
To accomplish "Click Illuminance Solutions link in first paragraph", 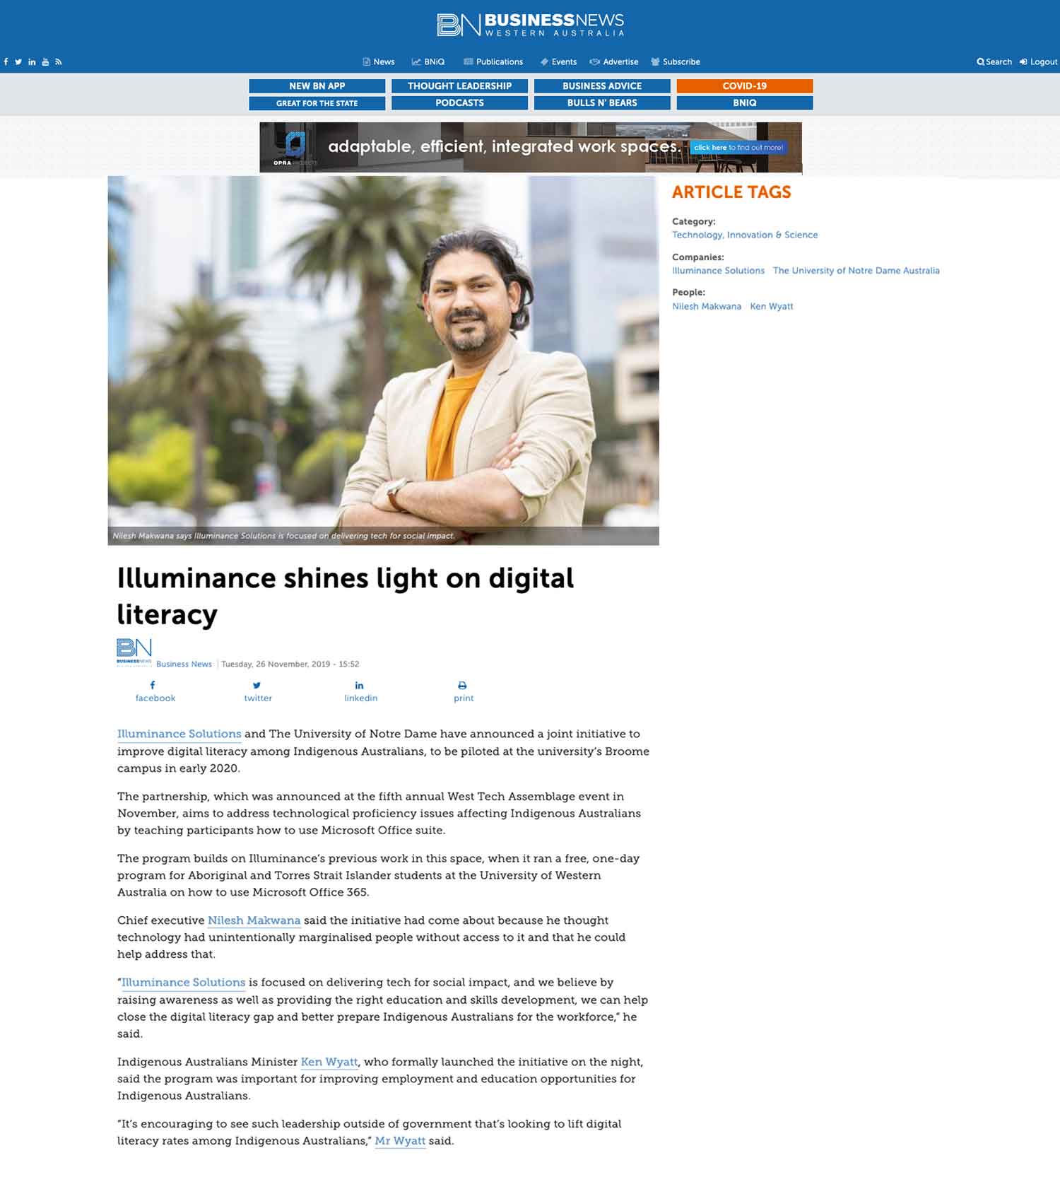I will pyautogui.click(x=179, y=734).
